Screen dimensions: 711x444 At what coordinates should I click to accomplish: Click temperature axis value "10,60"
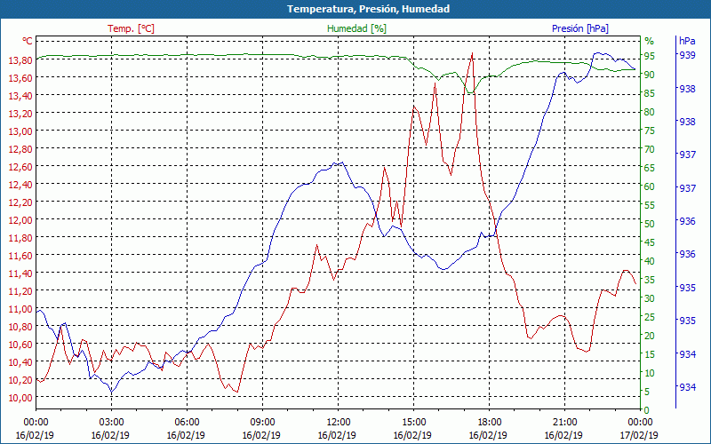click(20, 345)
